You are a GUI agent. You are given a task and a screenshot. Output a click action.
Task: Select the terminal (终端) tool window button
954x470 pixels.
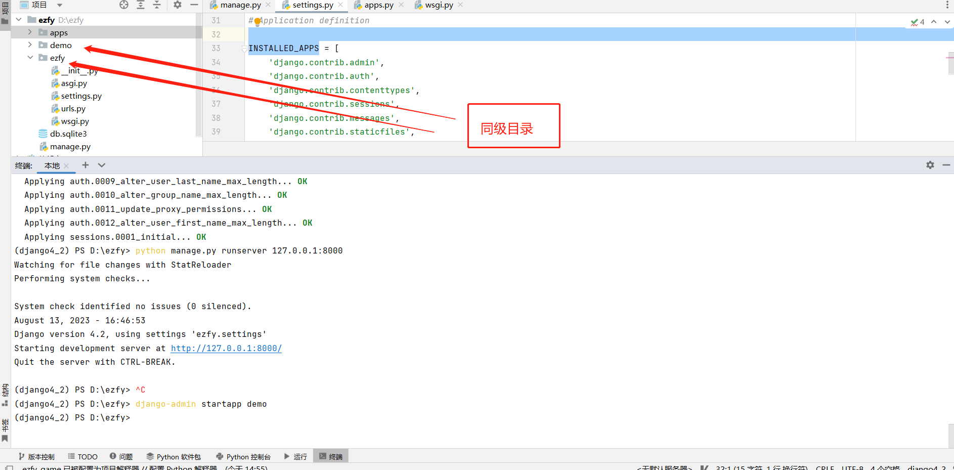[x=331, y=456]
